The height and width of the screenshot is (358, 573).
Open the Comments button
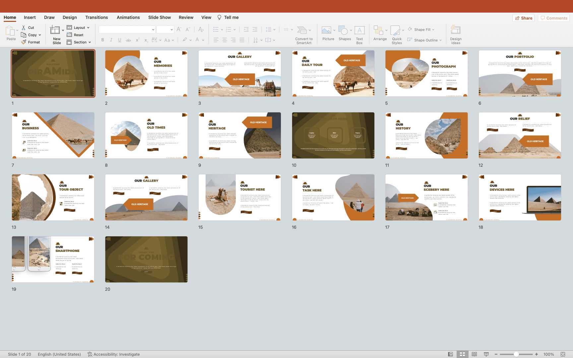554,18
